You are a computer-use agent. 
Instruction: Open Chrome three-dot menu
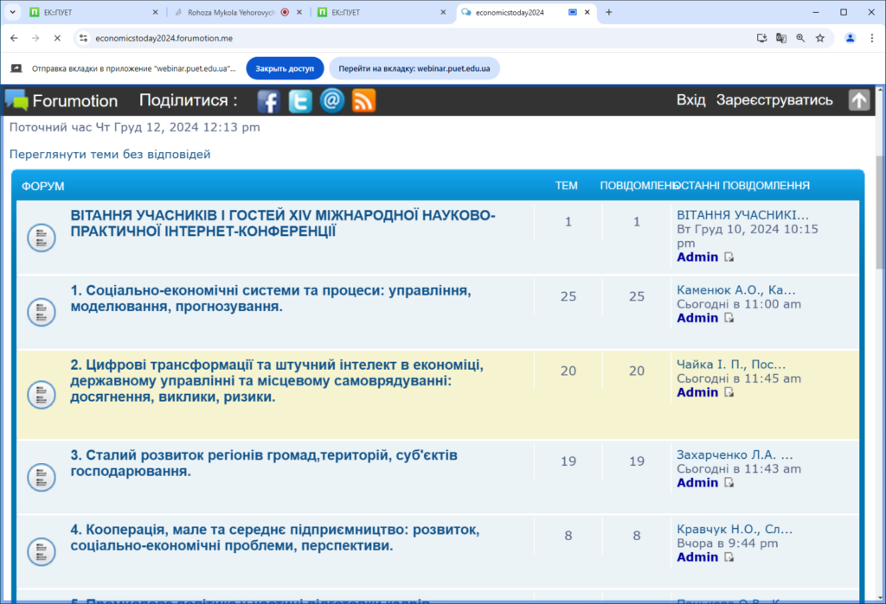(872, 38)
